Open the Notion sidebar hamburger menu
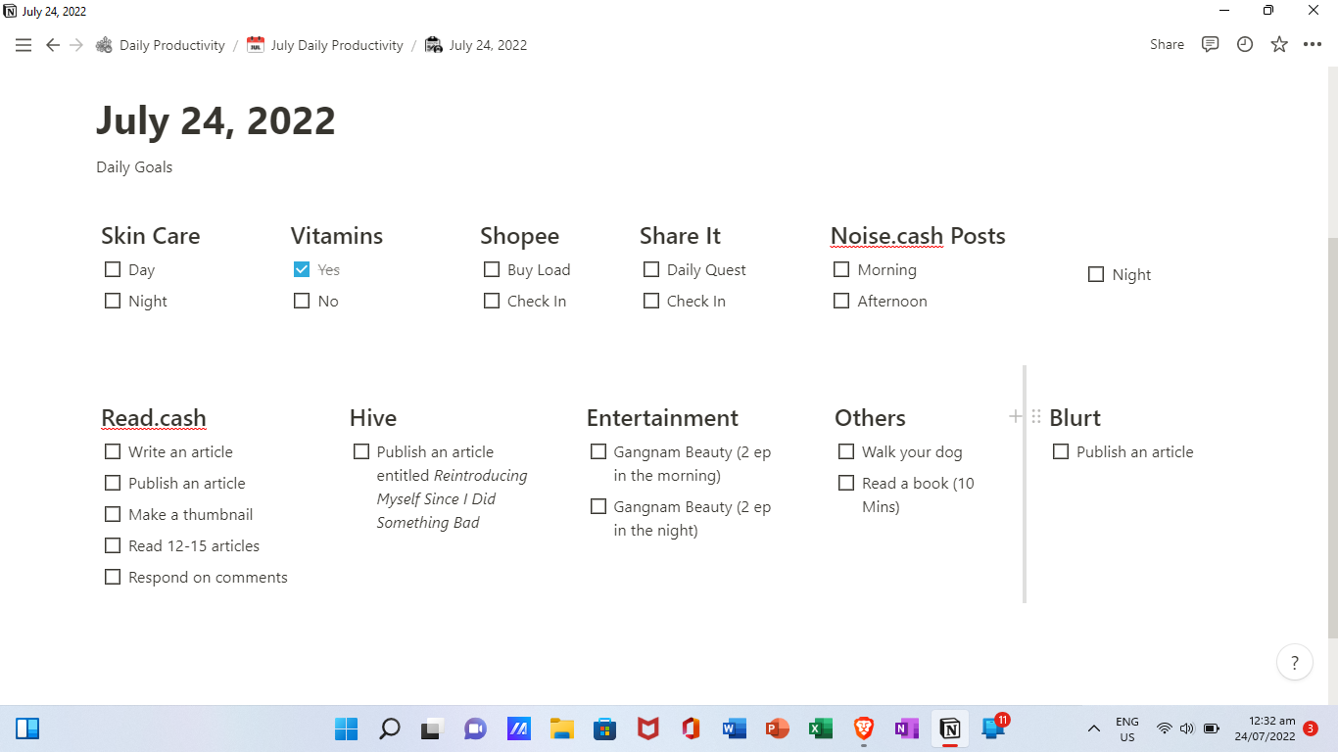Screen dimensions: 1338x752 [24, 45]
